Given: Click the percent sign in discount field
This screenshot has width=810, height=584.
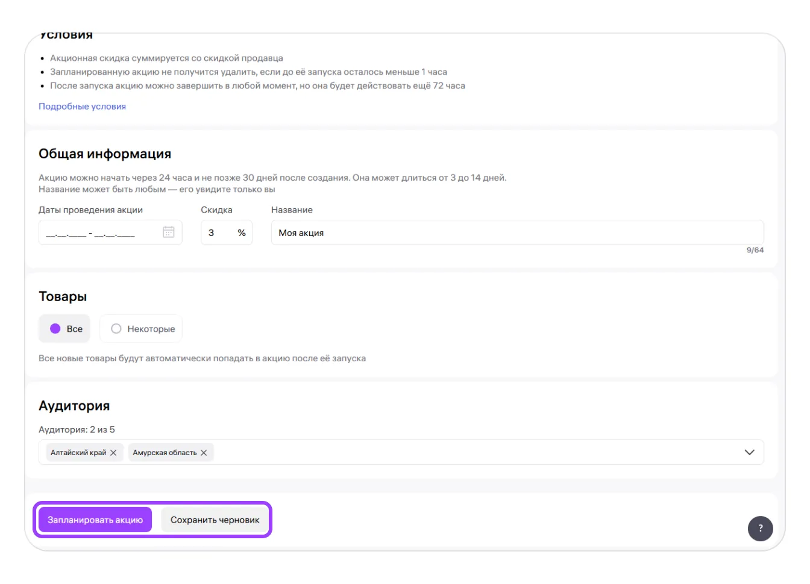Looking at the screenshot, I should (x=242, y=233).
